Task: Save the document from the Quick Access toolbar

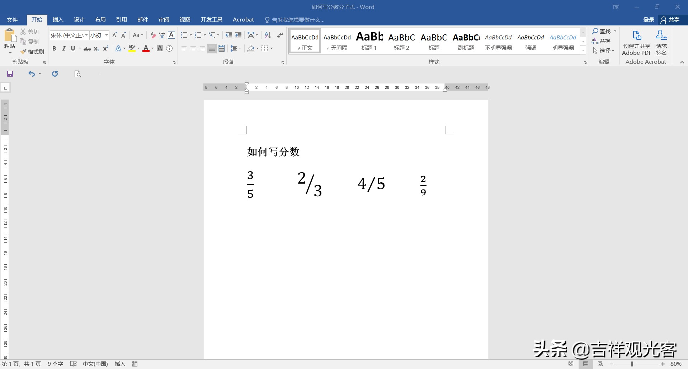Action: (10, 74)
